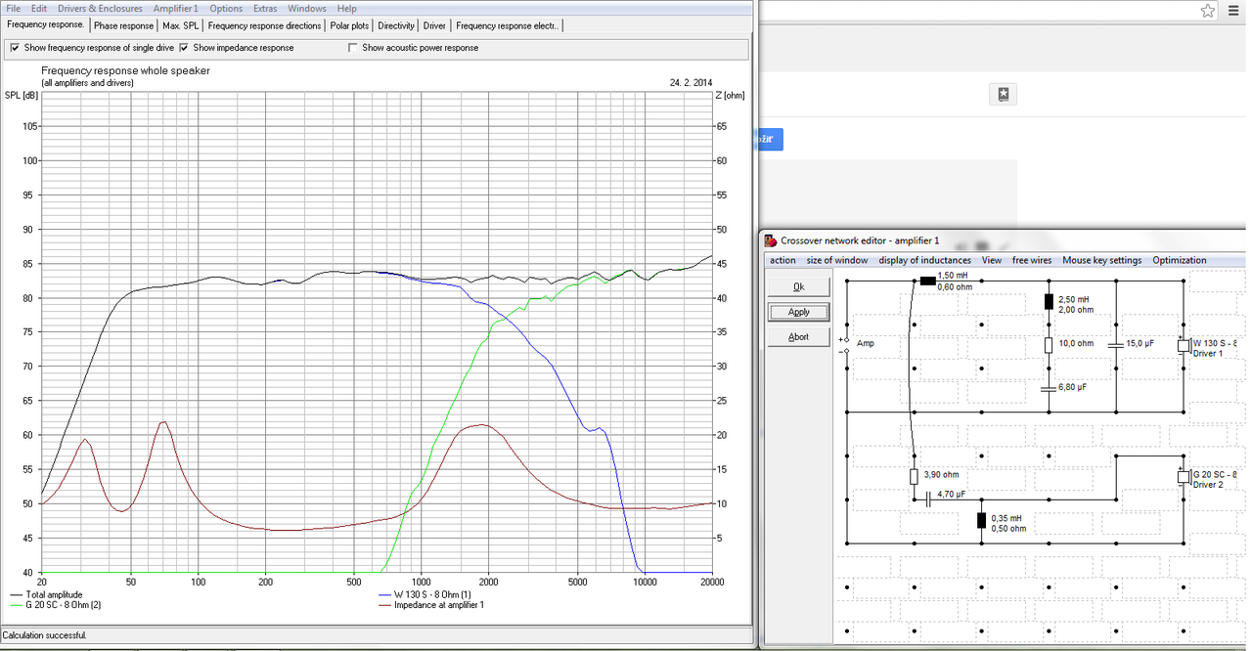
Task: Click the Apply button
Action: (x=799, y=312)
